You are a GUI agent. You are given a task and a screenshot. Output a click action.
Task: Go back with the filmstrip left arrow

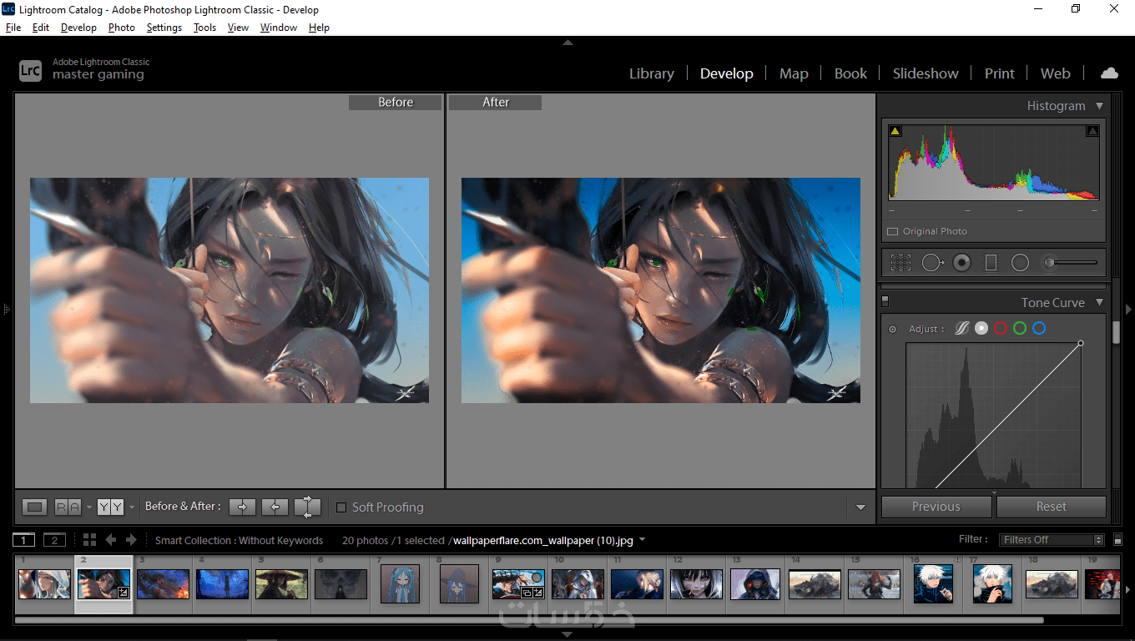(x=110, y=540)
